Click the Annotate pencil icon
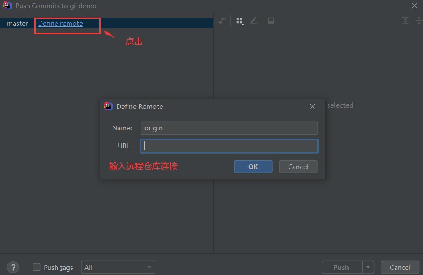423x275 pixels. (x=253, y=20)
